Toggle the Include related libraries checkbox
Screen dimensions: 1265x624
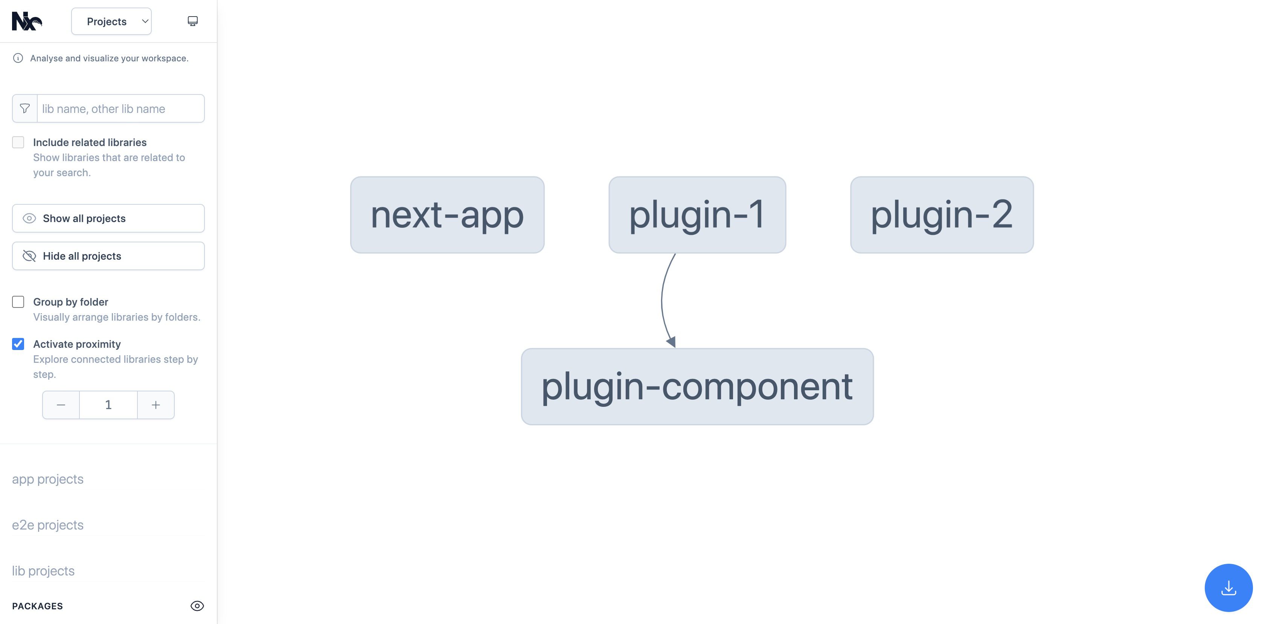(x=17, y=142)
